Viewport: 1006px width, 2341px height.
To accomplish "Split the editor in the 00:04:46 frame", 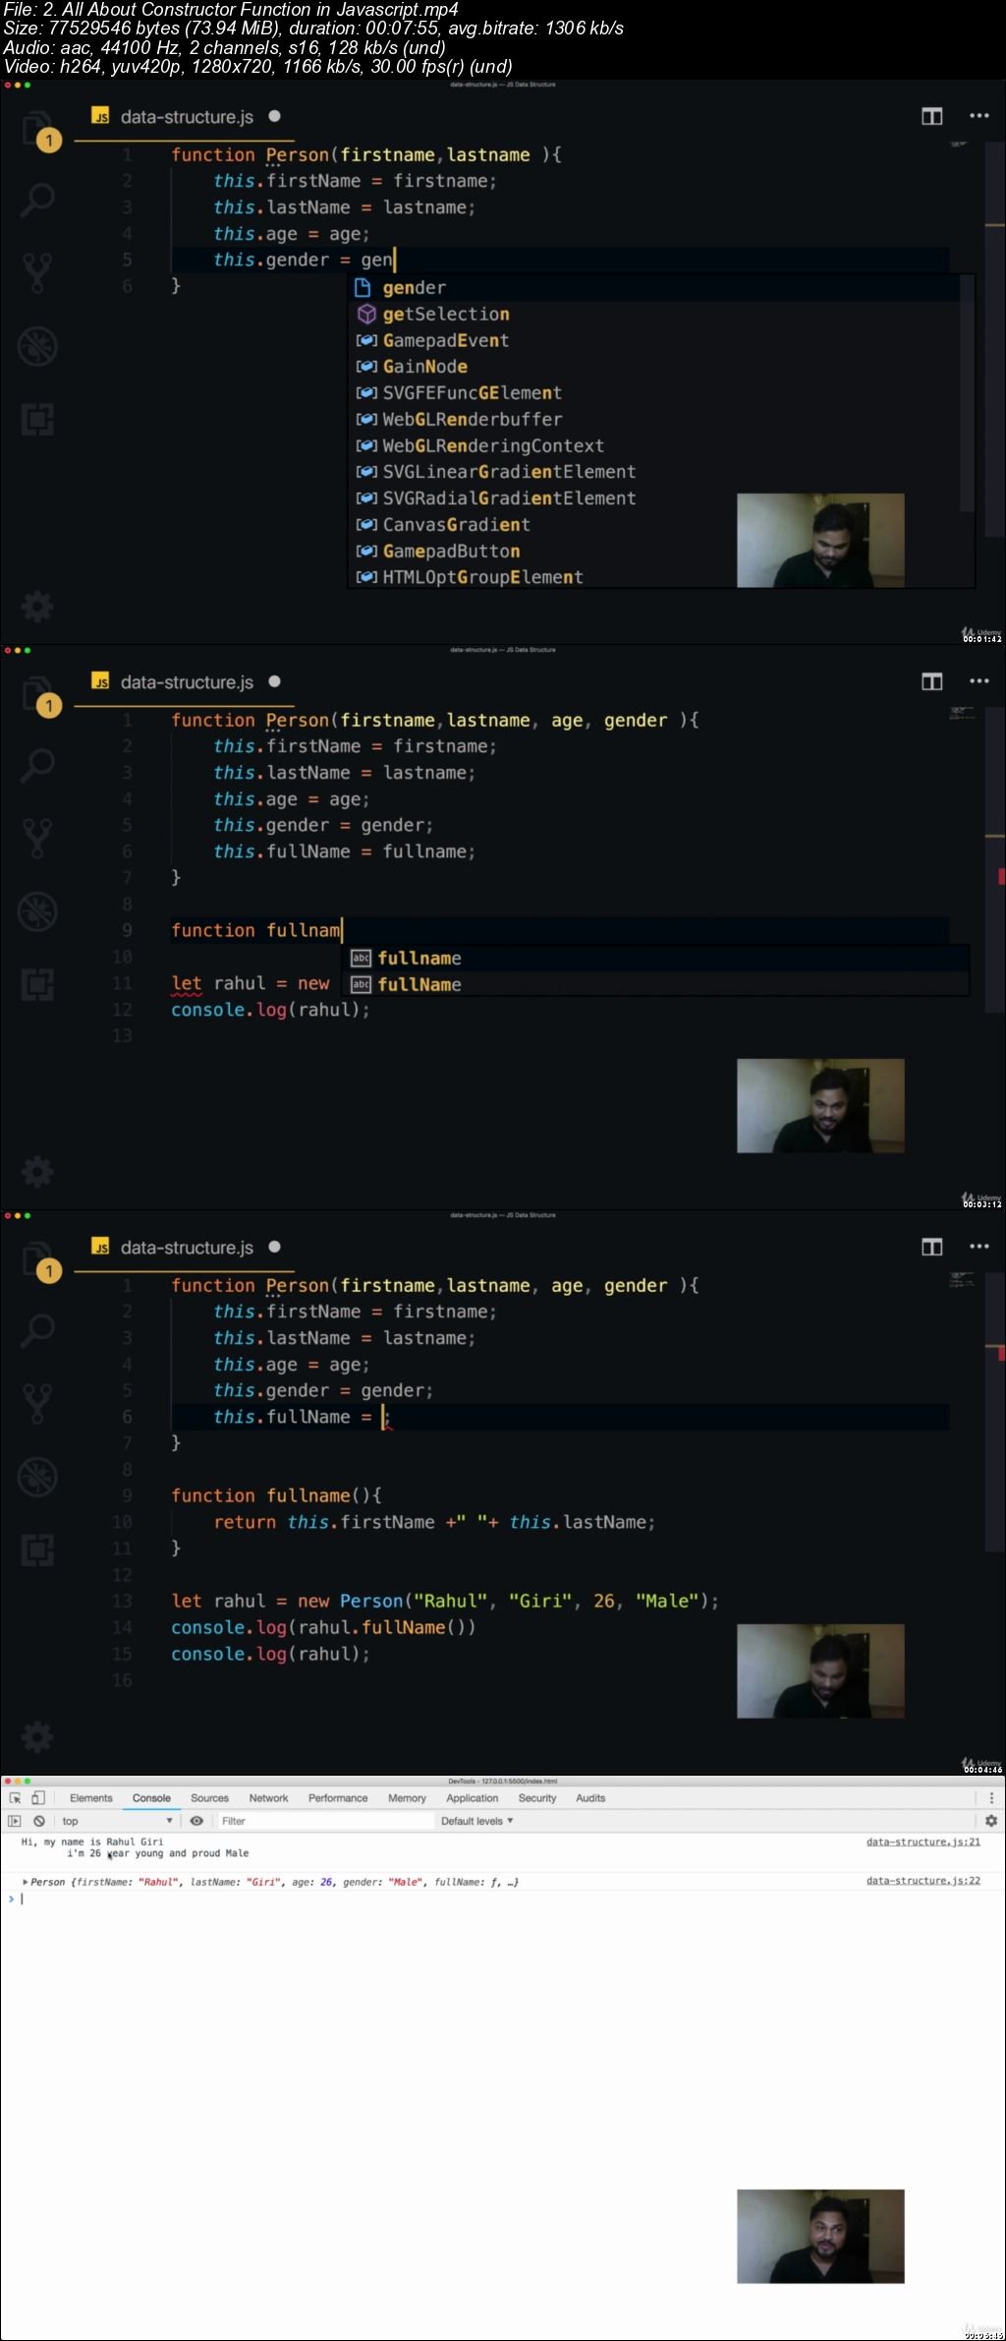I will (932, 1247).
